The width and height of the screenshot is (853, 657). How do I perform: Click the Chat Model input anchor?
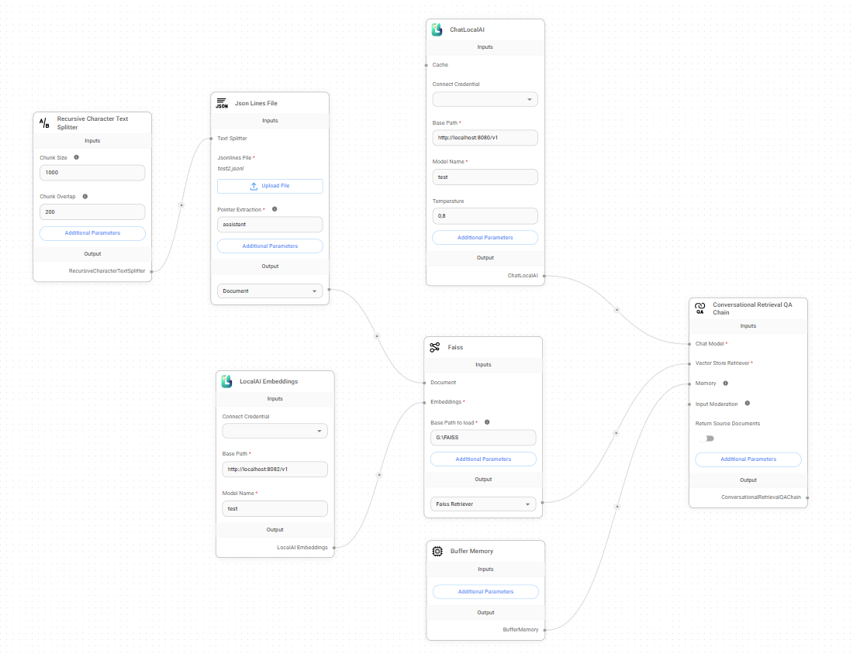pos(689,344)
